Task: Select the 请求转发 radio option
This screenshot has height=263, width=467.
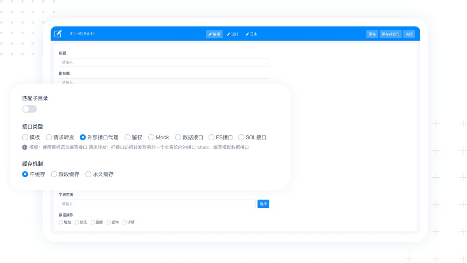Action: pos(60,137)
